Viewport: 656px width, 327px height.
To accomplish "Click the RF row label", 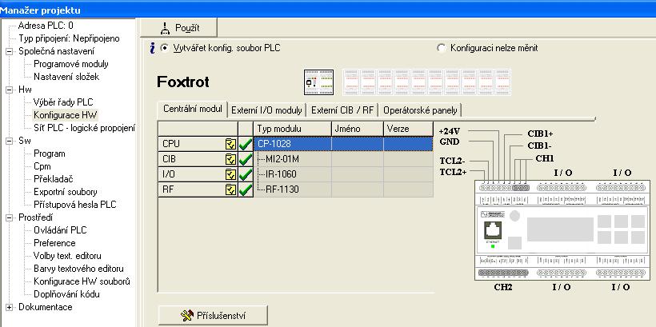I will click(168, 189).
